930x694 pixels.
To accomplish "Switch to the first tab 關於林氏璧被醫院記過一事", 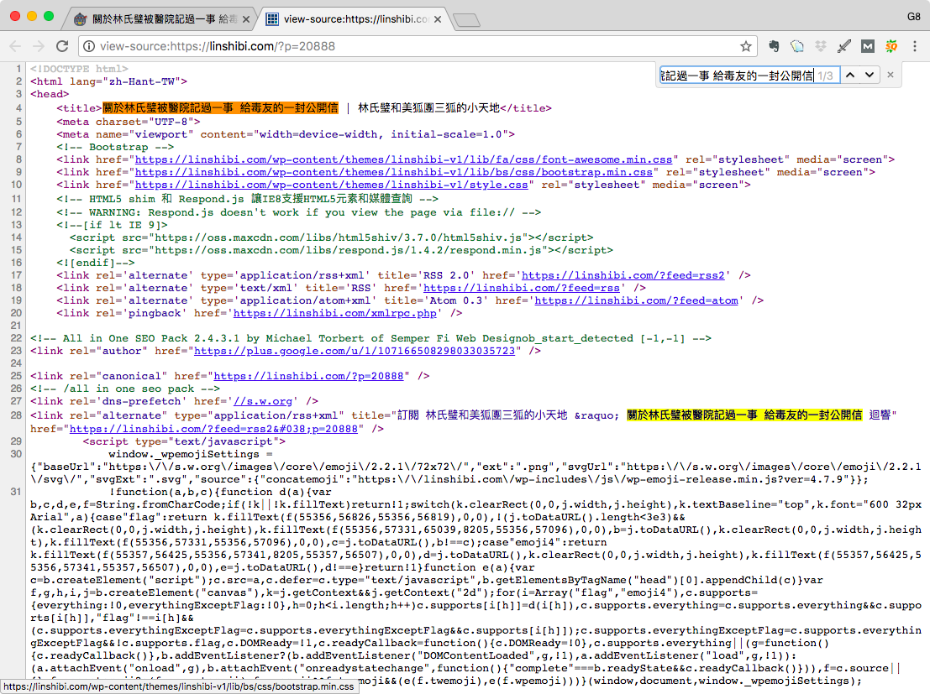I will pos(159,19).
